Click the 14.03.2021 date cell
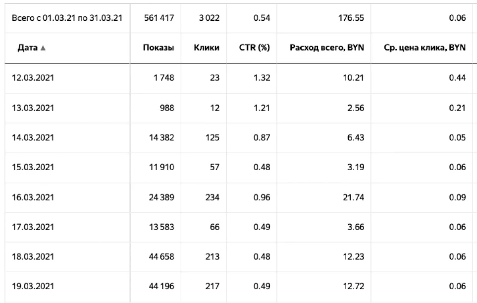The height and width of the screenshot is (303, 477). tap(33, 137)
